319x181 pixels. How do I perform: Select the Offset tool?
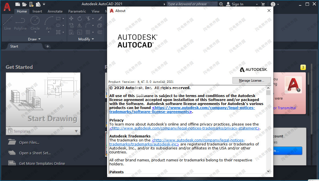pos(100,32)
